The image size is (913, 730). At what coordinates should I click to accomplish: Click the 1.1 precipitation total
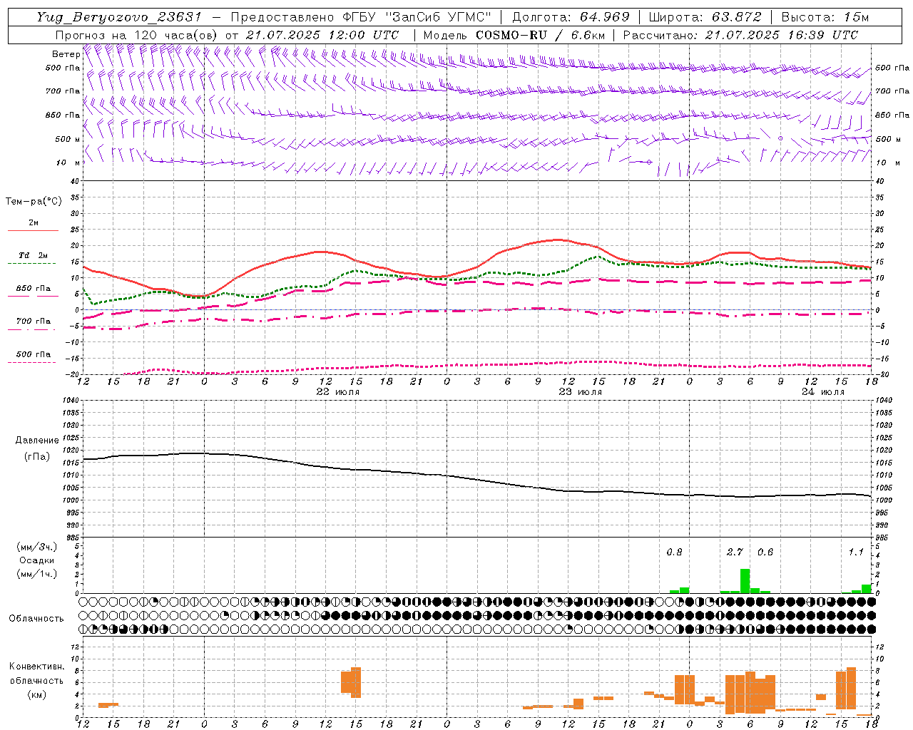[856, 552]
